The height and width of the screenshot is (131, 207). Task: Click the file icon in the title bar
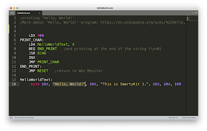(95, 8)
